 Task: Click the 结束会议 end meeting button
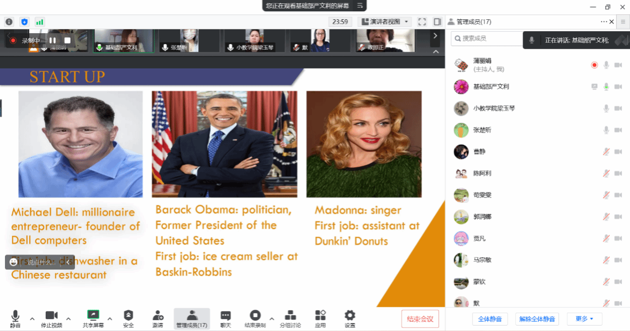(420, 319)
